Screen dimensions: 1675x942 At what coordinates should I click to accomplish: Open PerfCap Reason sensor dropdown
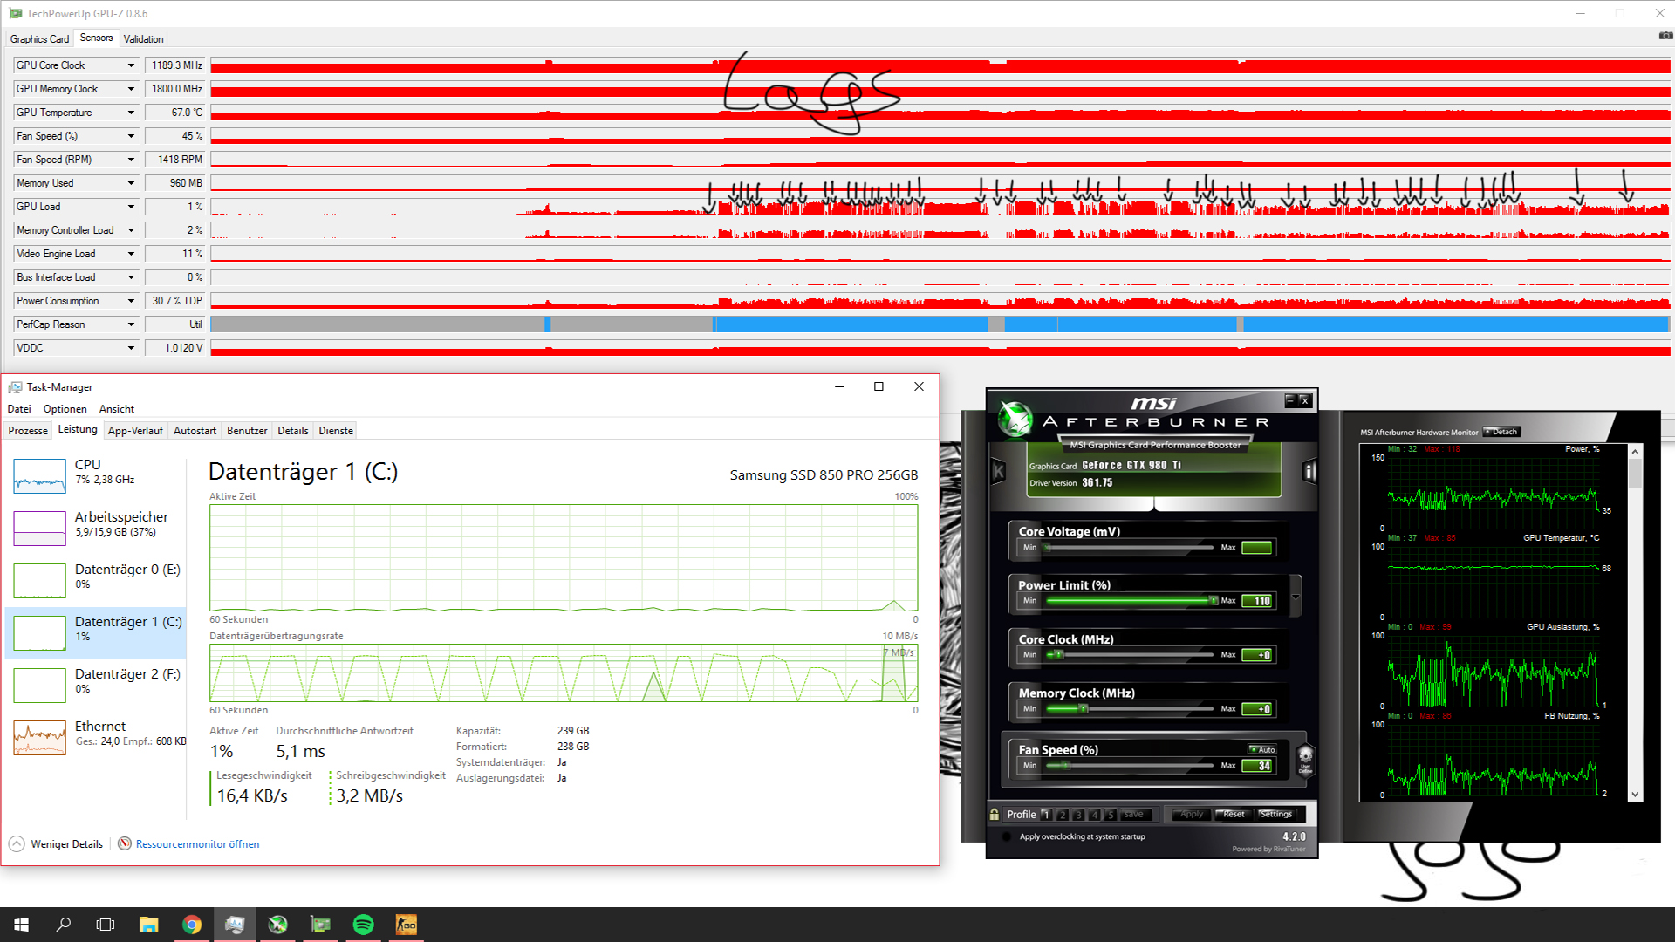[131, 324]
